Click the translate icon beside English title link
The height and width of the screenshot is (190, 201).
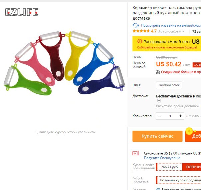pos(136,25)
